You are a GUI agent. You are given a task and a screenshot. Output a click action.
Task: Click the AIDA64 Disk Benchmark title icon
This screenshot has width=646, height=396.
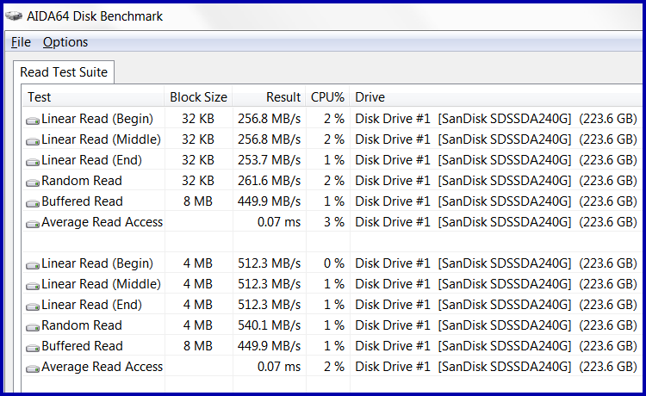tap(14, 16)
